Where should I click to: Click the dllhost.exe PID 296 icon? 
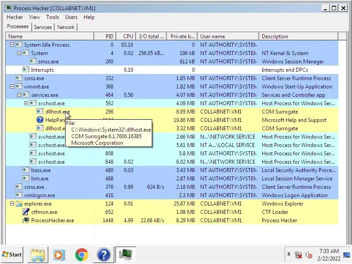40,112
